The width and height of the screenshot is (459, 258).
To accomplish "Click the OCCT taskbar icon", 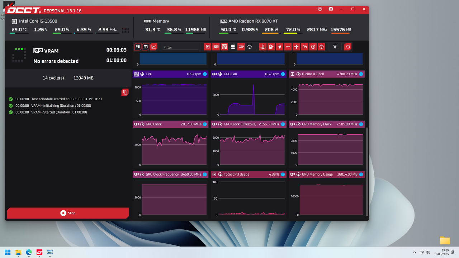I will (x=39, y=252).
